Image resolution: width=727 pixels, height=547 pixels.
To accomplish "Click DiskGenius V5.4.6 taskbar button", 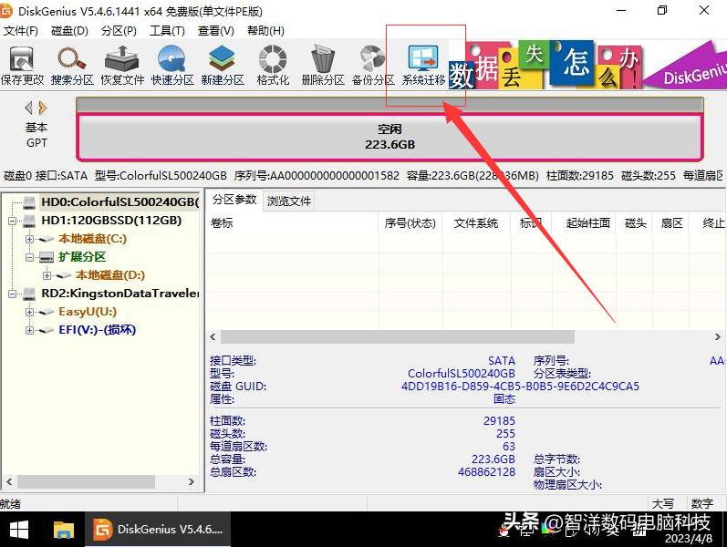I will tap(158, 530).
